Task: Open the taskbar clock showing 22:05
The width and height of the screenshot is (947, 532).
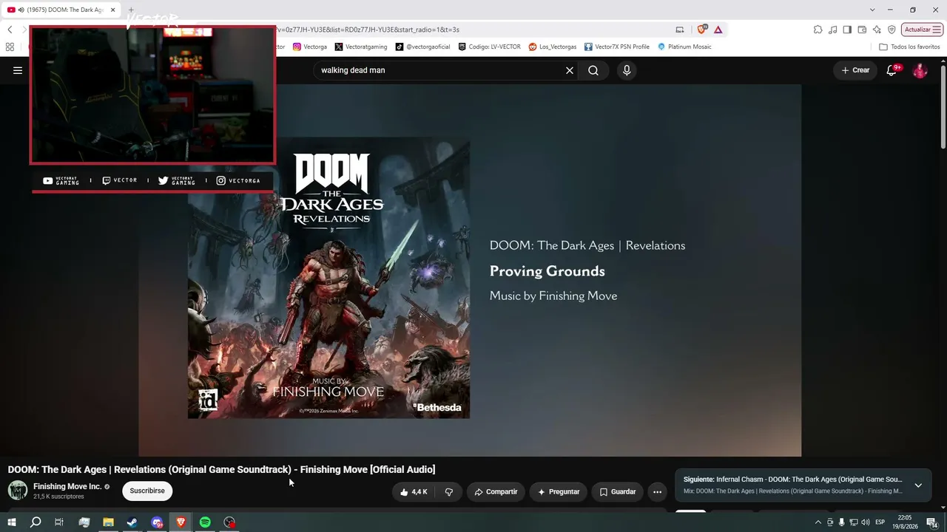Action: 906,522
